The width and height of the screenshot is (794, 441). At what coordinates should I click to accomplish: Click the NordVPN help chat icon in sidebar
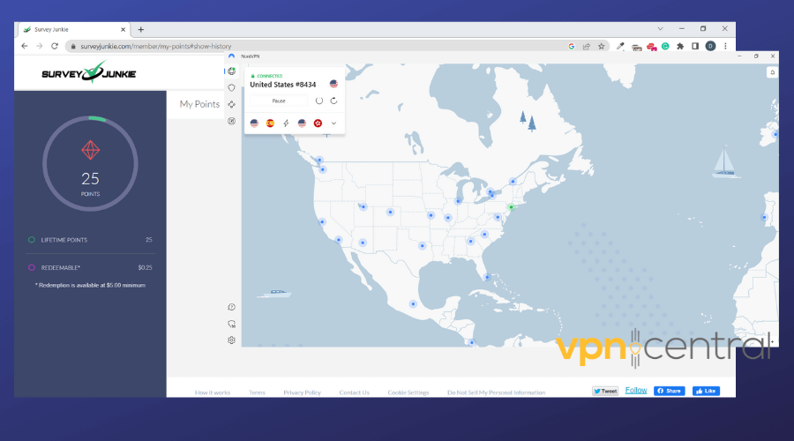click(x=231, y=307)
